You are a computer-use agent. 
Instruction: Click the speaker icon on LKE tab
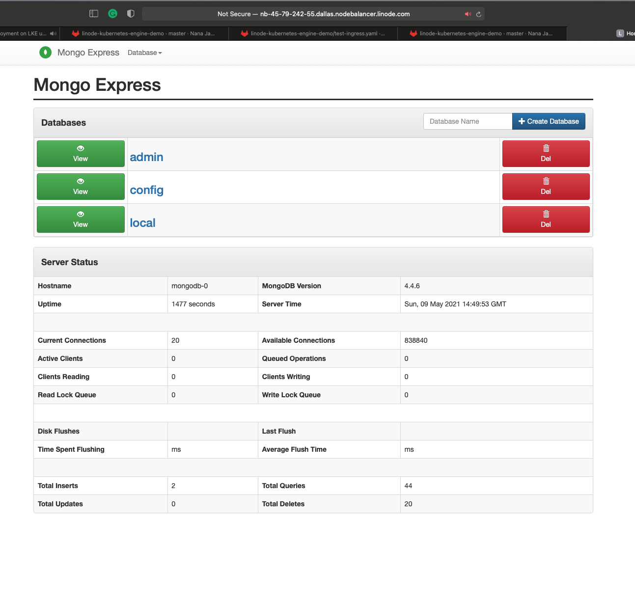pyautogui.click(x=53, y=33)
